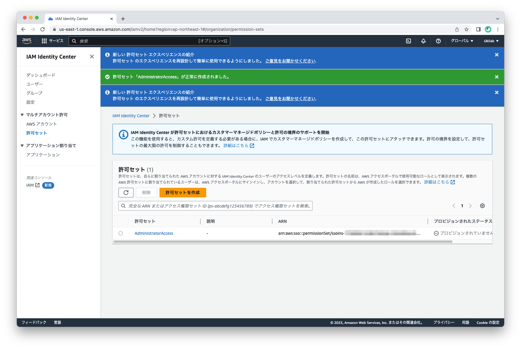The width and height of the screenshot is (521, 349).
Task: Go to previous page of permission sets
Action: [x=454, y=206]
